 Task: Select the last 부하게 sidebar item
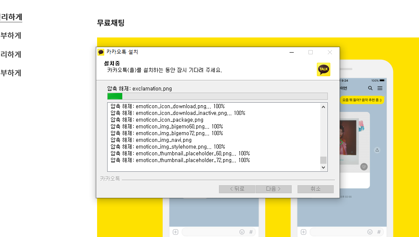[11, 73]
